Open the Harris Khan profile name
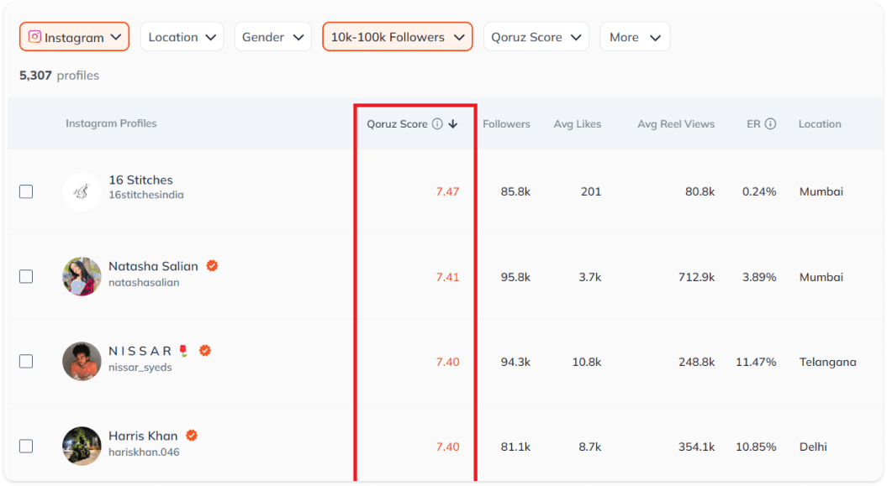This screenshot has height=486, width=887. pos(143,436)
